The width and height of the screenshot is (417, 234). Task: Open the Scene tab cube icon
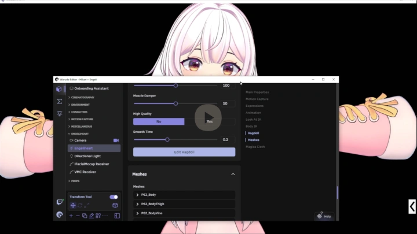click(x=59, y=89)
